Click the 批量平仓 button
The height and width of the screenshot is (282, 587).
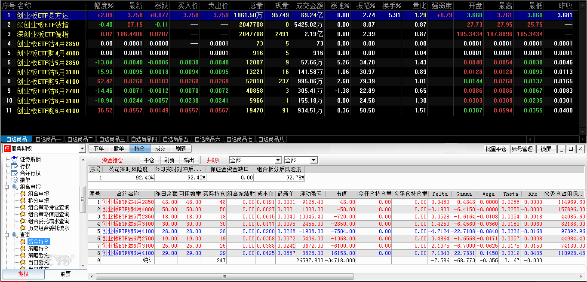[496, 149]
